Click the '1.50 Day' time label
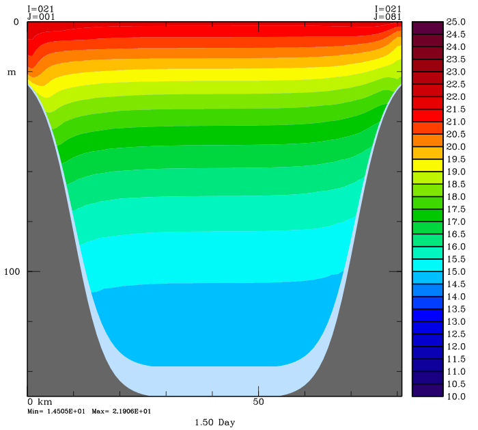478x430 pixels. [215, 422]
